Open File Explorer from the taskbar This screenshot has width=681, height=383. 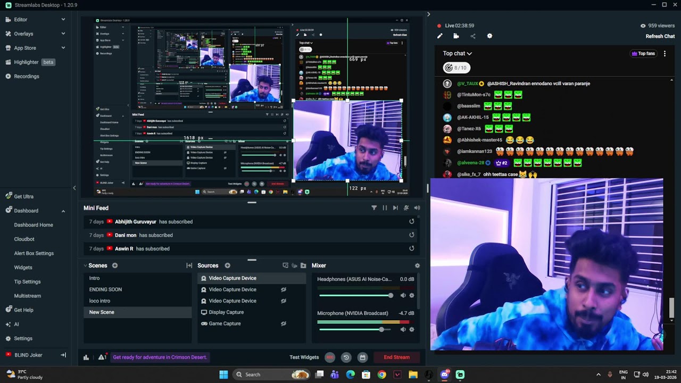click(x=413, y=374)
